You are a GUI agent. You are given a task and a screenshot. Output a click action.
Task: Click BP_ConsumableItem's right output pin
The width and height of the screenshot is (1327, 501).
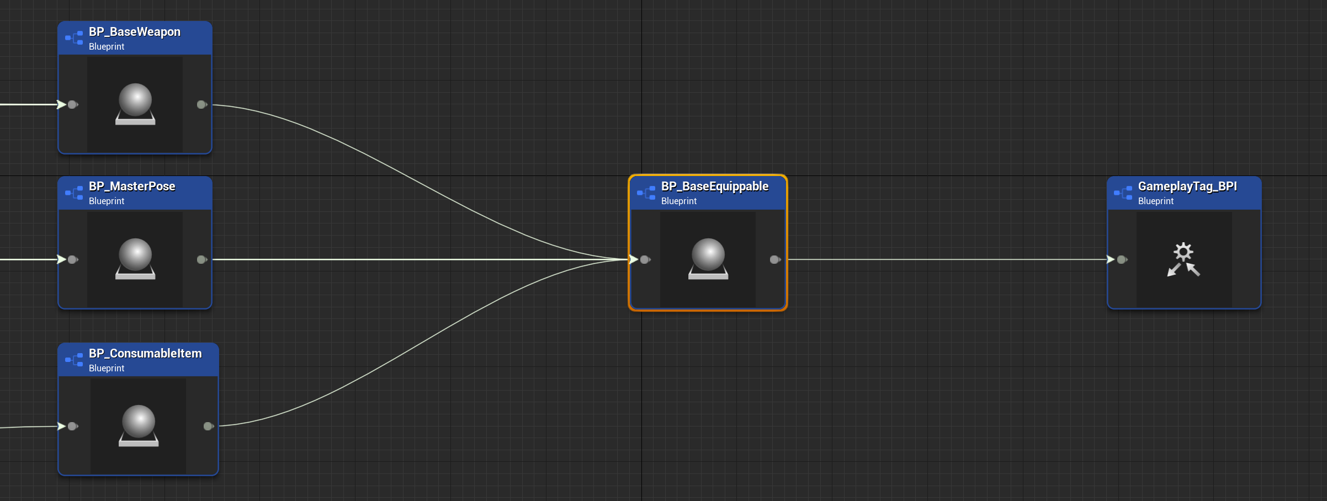point(209,426)
